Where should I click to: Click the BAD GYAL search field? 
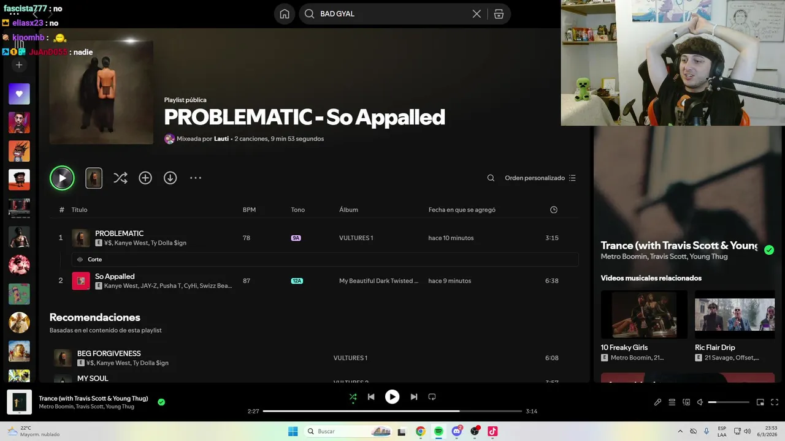[x=394, y=14]
